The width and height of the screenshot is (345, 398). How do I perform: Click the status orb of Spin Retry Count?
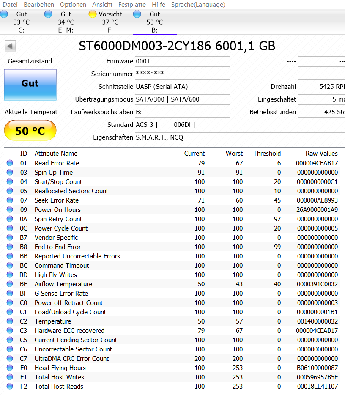click(10, 219)
